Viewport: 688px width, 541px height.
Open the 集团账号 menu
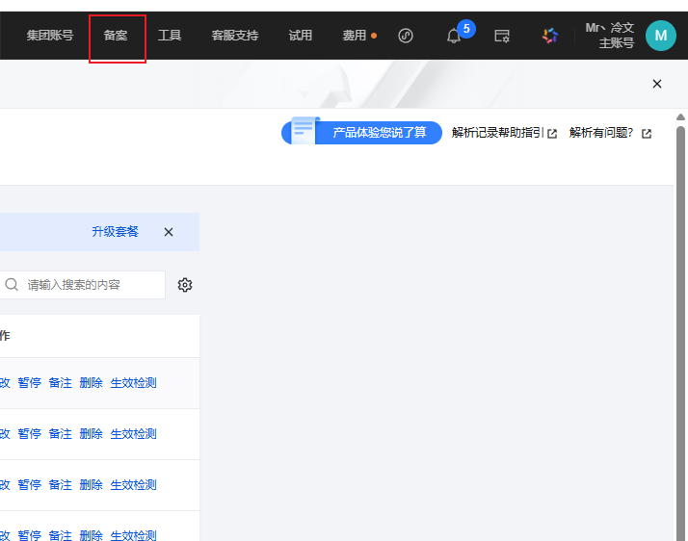point(49,36)
